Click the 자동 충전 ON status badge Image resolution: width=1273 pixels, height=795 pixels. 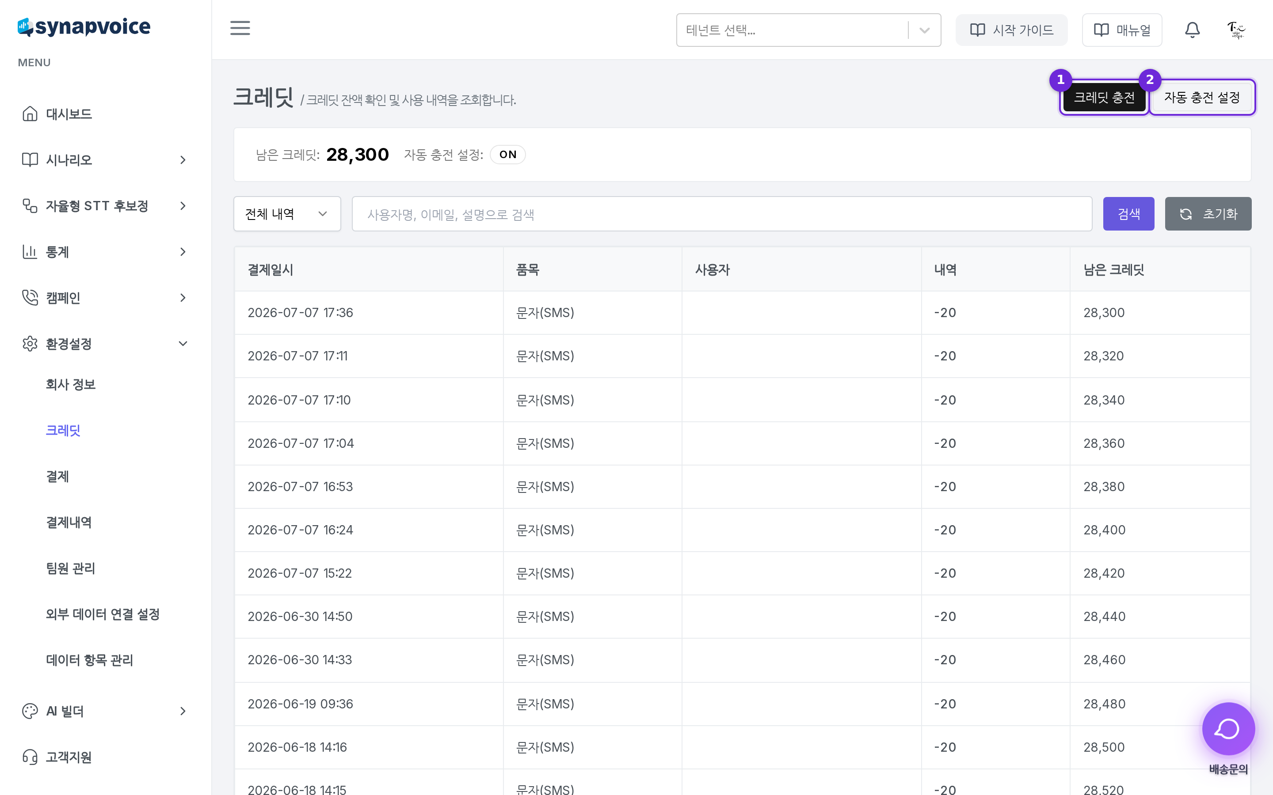pyautogui.click(x=507, y=155)
